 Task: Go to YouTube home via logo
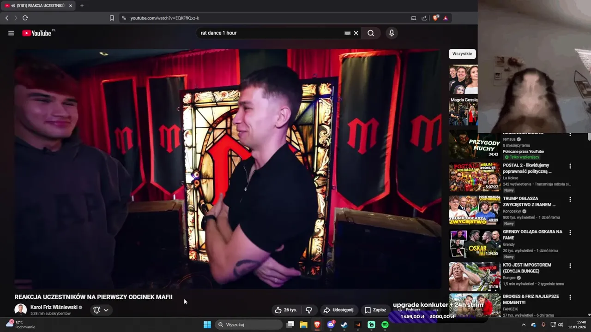click(x=38, y=33)
